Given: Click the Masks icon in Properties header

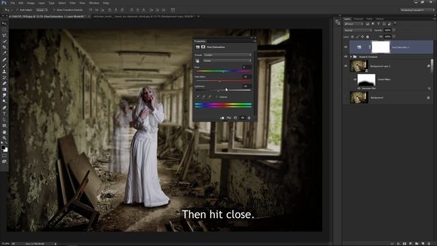Looking at the screenshot, I should pos(203,47).
